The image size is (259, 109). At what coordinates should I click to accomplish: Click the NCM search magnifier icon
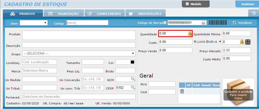133,79
